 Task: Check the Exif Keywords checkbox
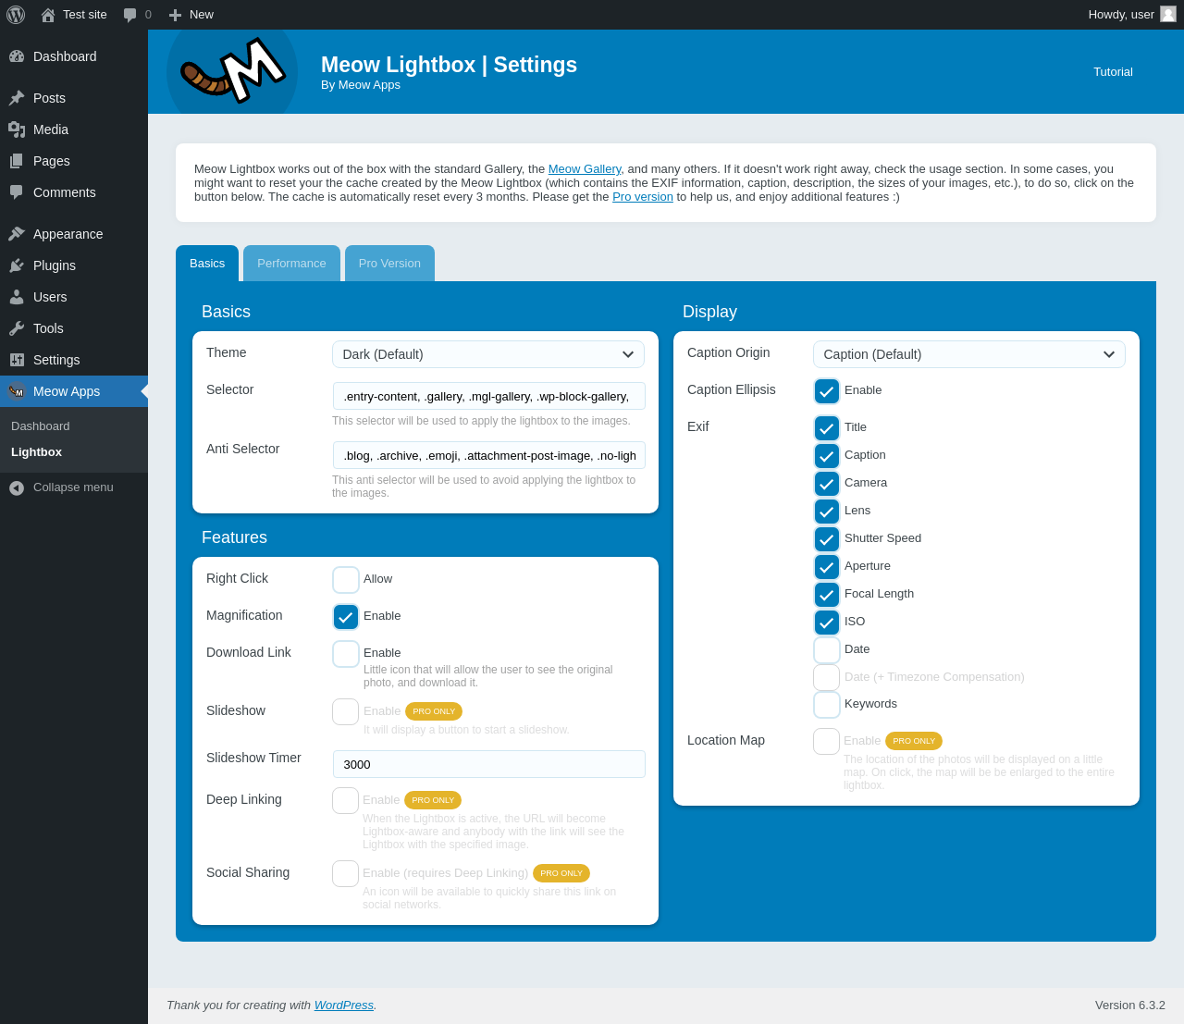827,705
